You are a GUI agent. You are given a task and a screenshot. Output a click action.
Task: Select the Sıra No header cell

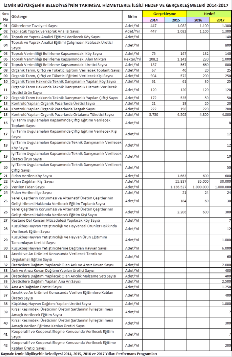(5, 17)
